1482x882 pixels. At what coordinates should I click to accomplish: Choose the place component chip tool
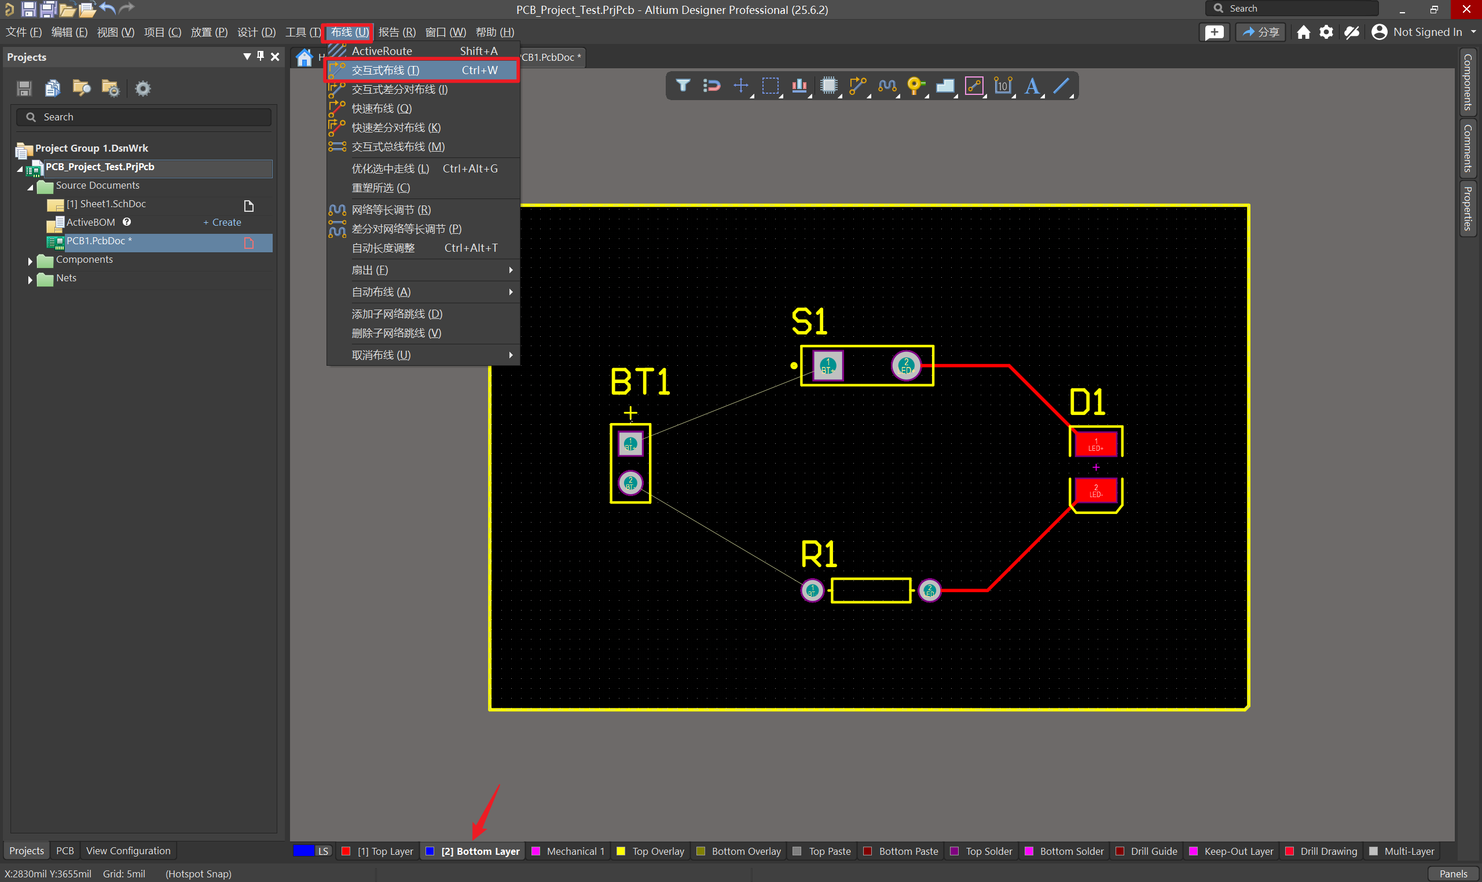coord(828,86)
